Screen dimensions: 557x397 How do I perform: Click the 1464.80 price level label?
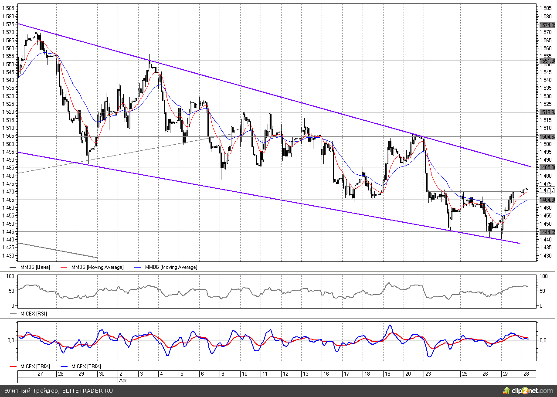pyautogui.click(x=547, y=200)
